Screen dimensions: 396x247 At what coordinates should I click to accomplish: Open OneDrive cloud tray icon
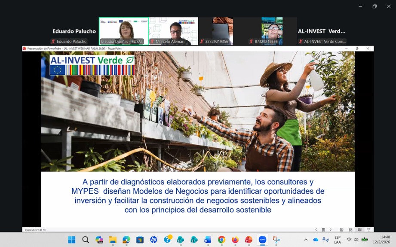[x=316, y=240]
